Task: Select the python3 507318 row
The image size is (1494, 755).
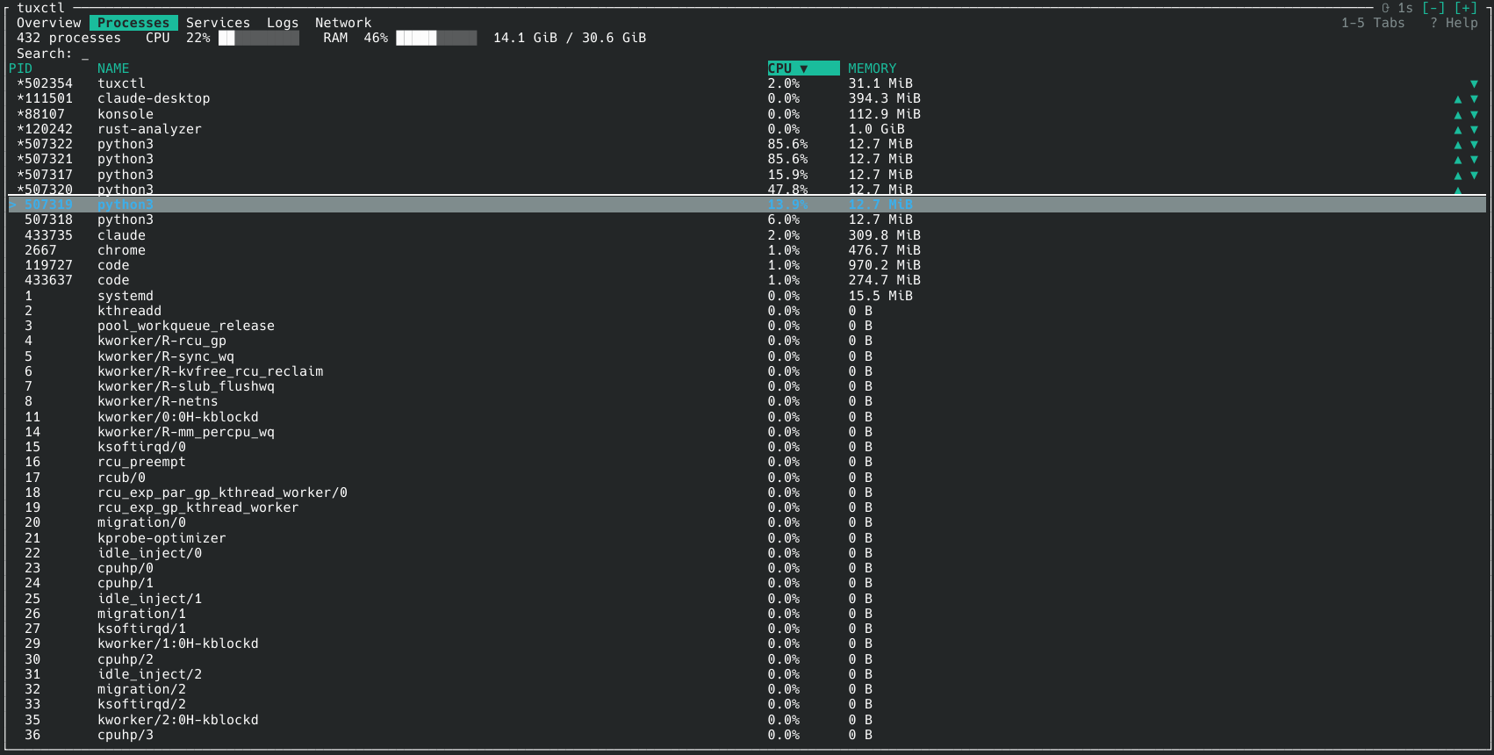Action: (x=747, y=219)
